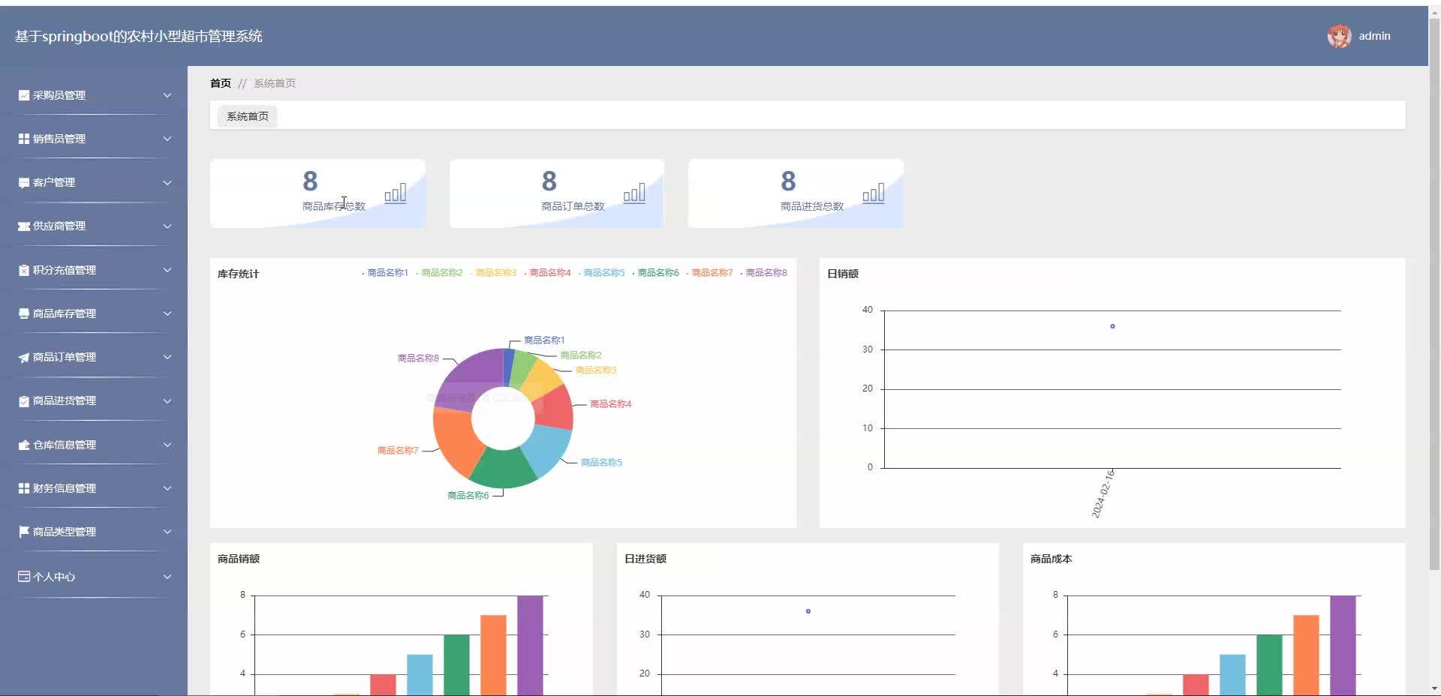Image resolution: width=1441 pixels, height=696 pixels.
Task: Click the 商品订单管理 paper plane icon
Action: point(24,358)
